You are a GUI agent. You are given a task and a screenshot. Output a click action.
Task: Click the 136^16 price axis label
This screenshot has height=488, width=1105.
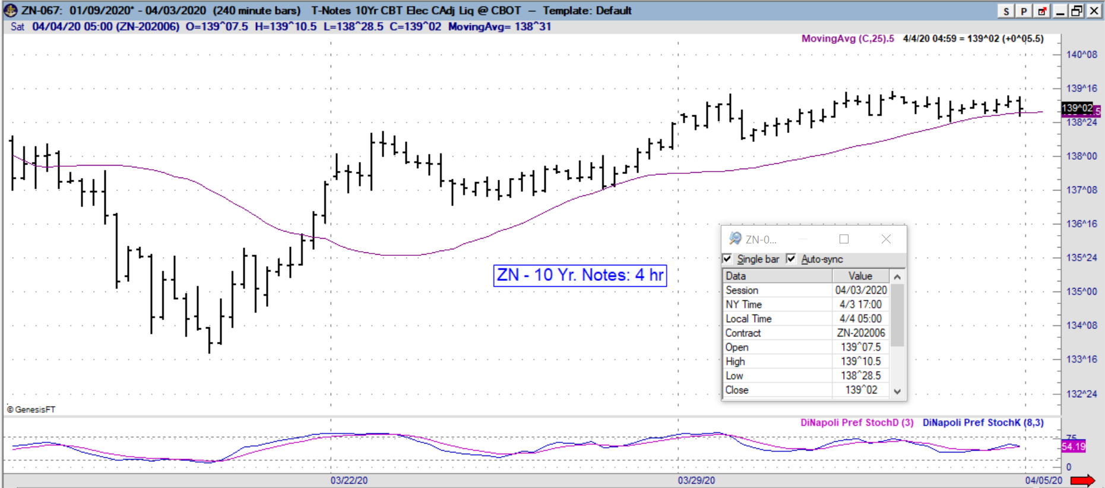click(1082, 224)
